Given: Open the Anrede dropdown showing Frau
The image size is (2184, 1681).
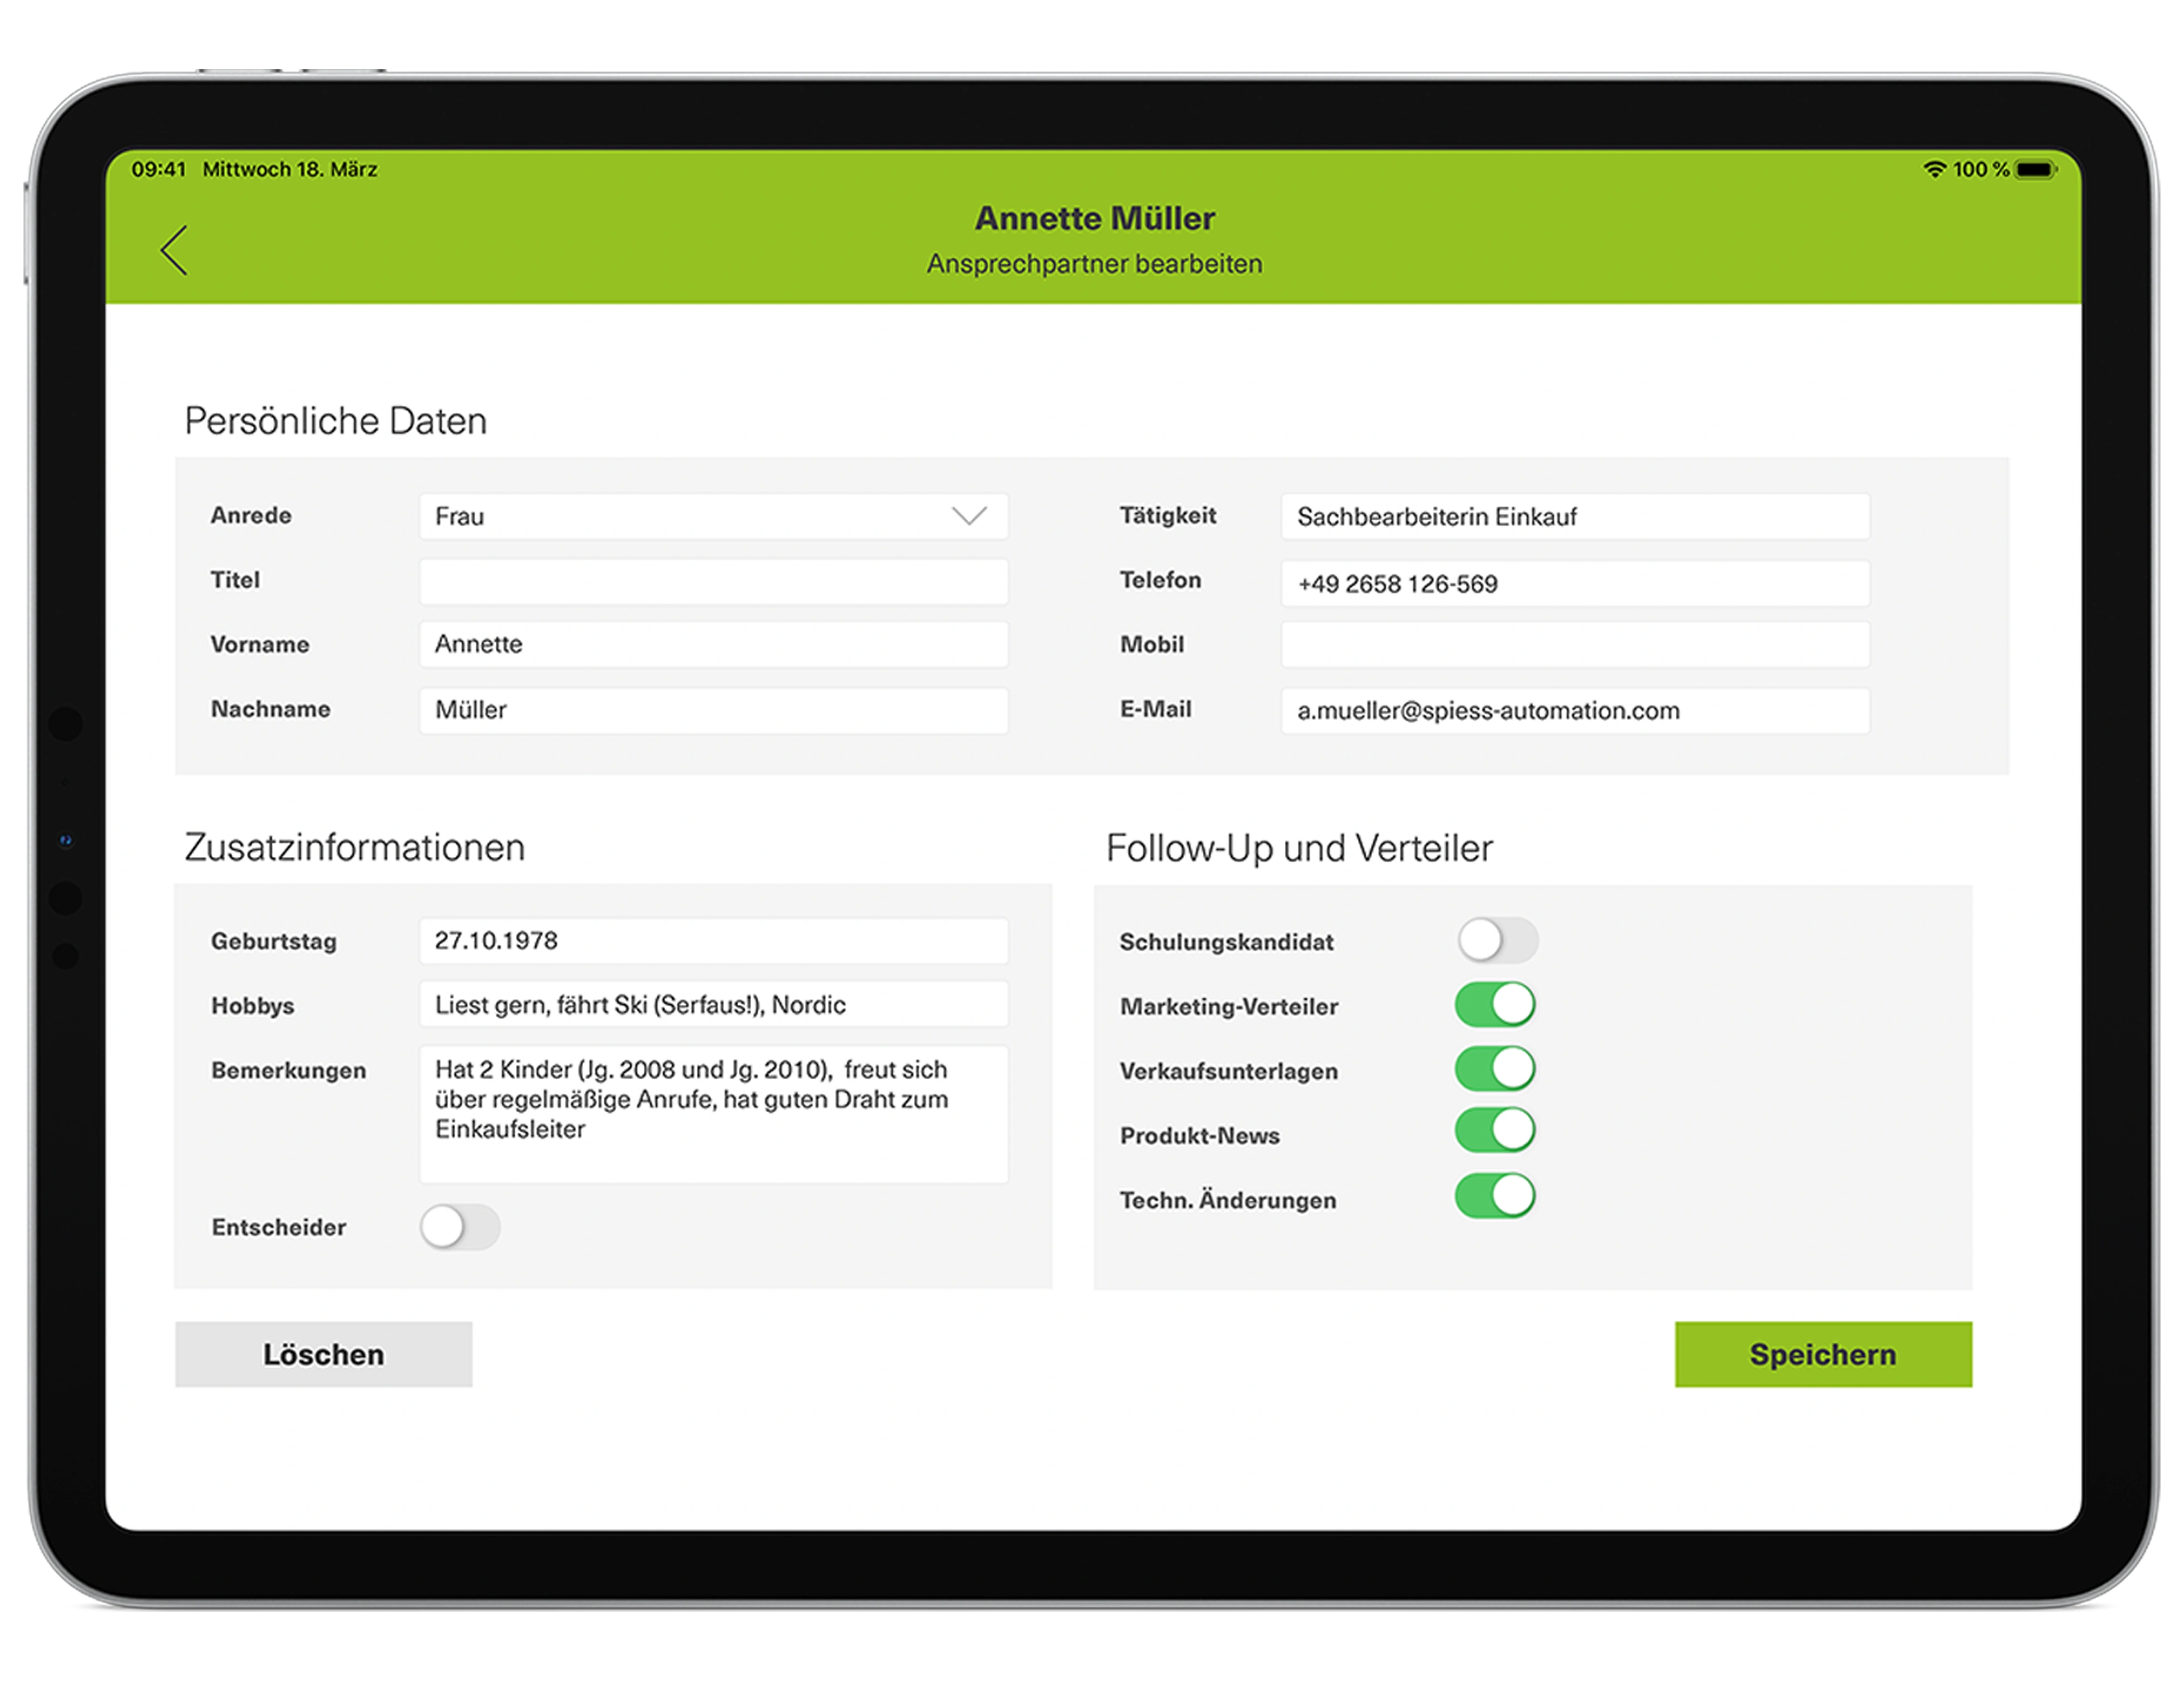Looking at the screenshot, I should tap(712, 517).
